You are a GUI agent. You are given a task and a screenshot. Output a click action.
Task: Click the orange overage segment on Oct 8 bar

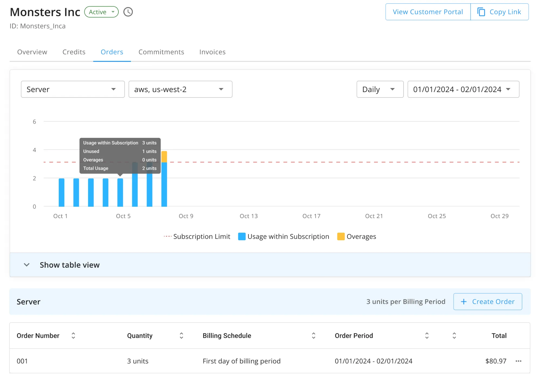[x=164, y=157]
